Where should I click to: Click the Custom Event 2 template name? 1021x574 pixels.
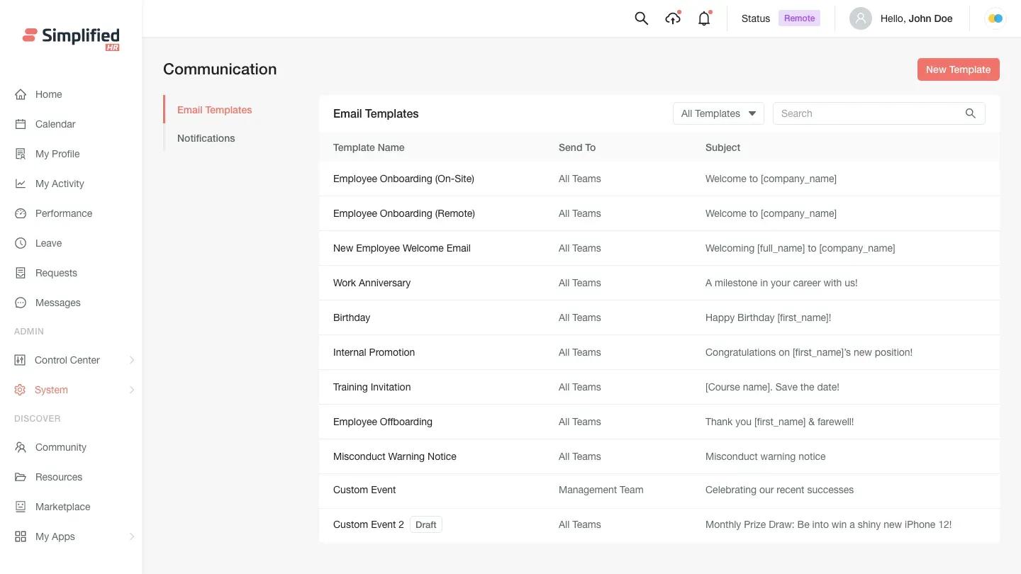click(x=369, y=524)
